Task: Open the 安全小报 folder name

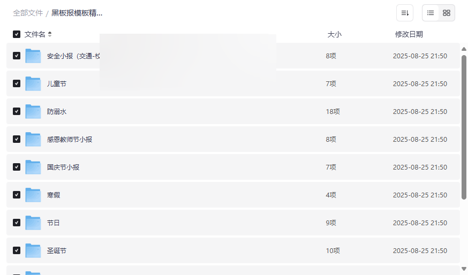Action: tap(73, 56)
